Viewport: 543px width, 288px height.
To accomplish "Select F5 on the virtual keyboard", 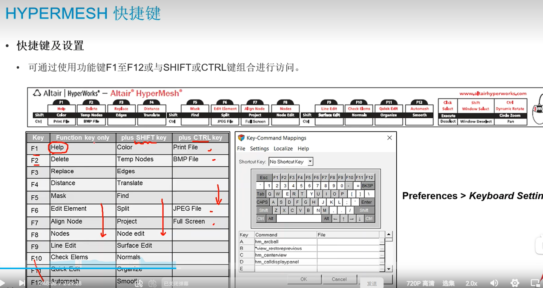I will coord(308,177).
